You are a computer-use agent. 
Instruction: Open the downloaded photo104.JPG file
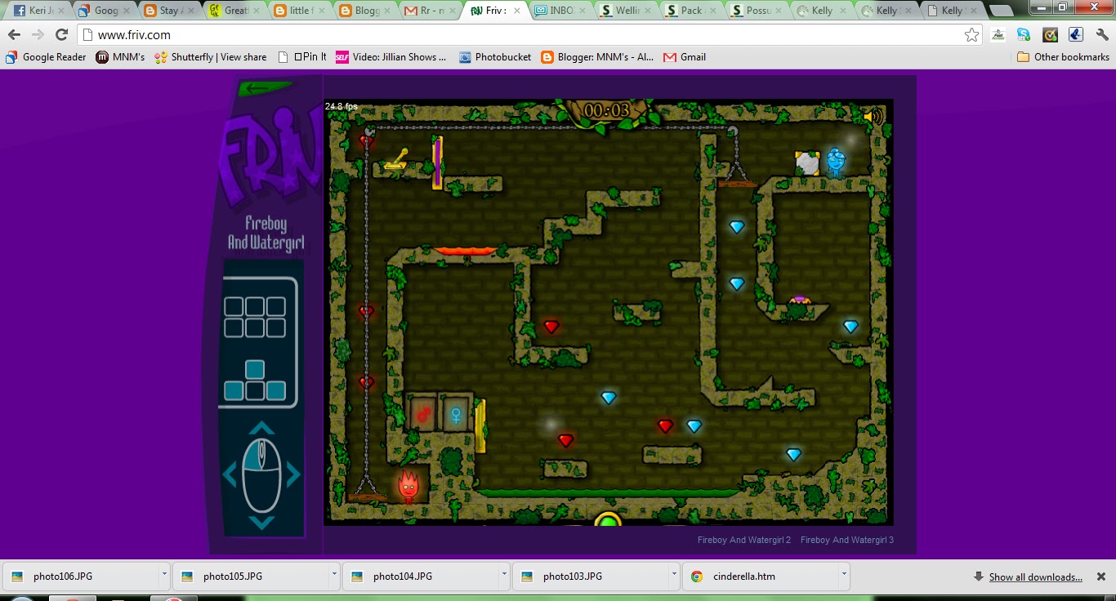click(421, 577)
